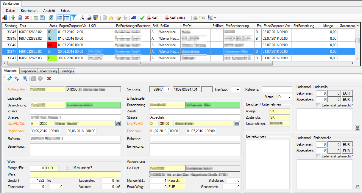Click the SAP (alle) export icon
The height and width of the screenshot is (193, 362).
click(x=174, y=18)
